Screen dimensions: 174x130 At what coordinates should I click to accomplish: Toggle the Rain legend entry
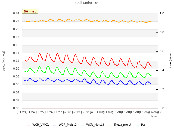click(141, 125)
